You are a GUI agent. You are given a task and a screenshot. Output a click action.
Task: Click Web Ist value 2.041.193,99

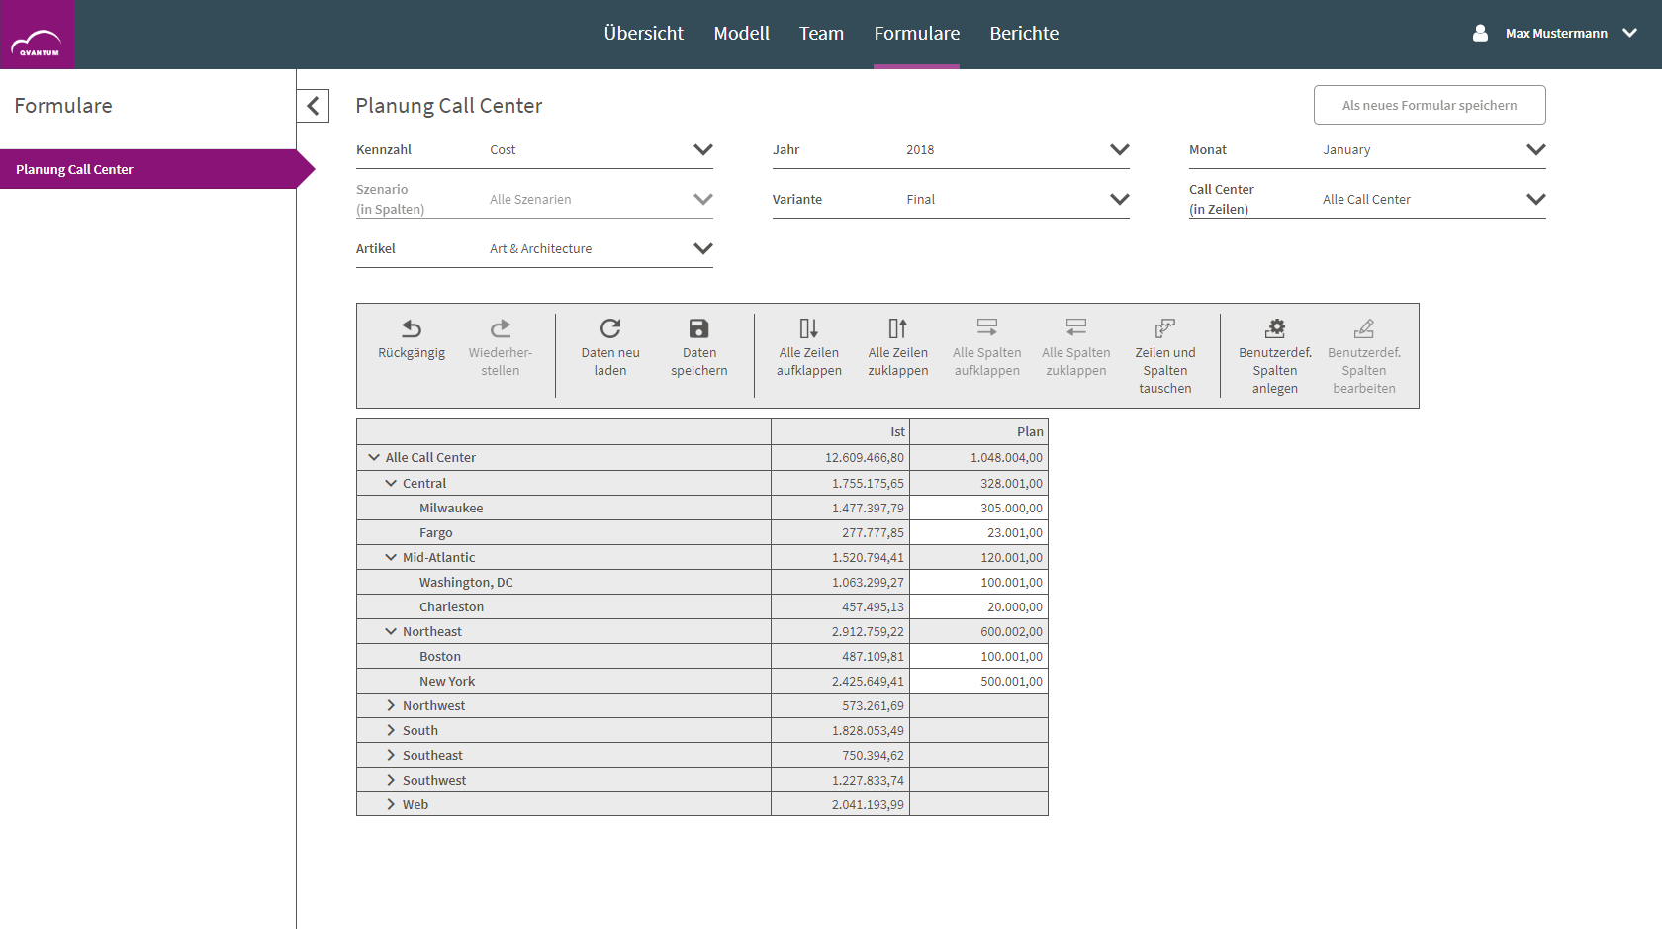(840, 804)
